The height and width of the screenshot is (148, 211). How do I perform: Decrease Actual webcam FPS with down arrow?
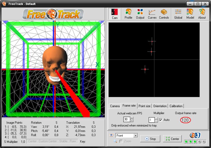click(132, 121)
